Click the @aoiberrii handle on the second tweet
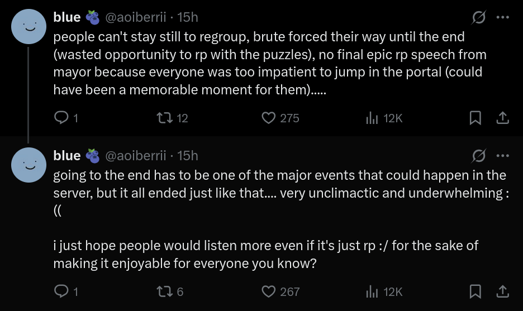523x311 pixels. (136, 155)
